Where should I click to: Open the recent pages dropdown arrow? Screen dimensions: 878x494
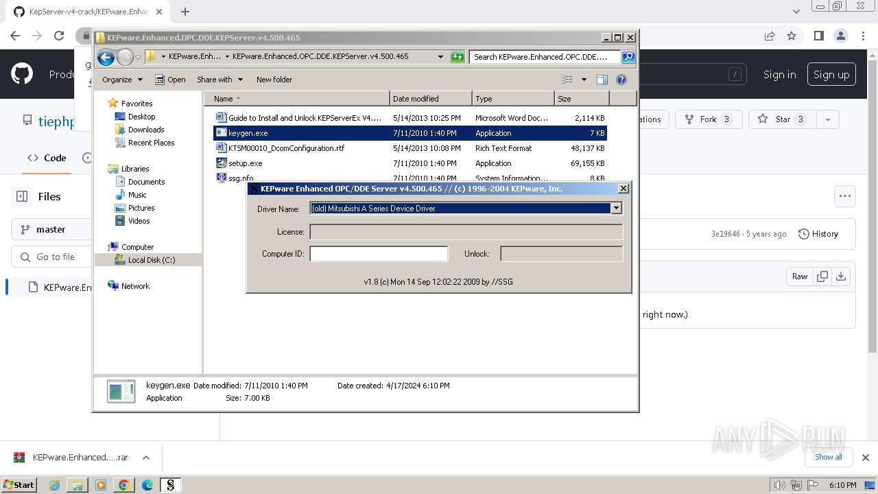click(x=138, y=57)
